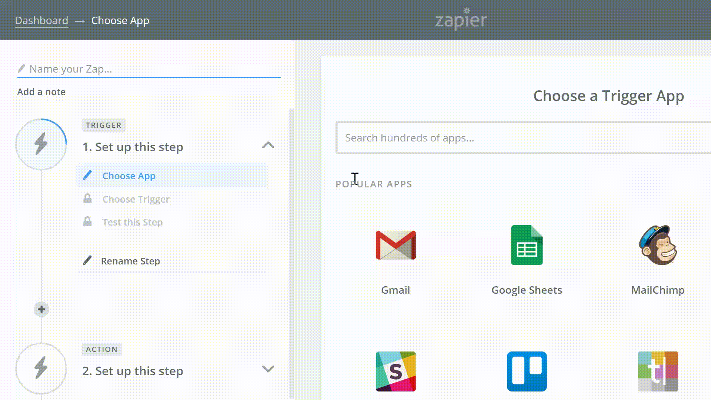The image size is (711, 400).
Task: Select the Slack app icon
Action: [x=395, y=371]
